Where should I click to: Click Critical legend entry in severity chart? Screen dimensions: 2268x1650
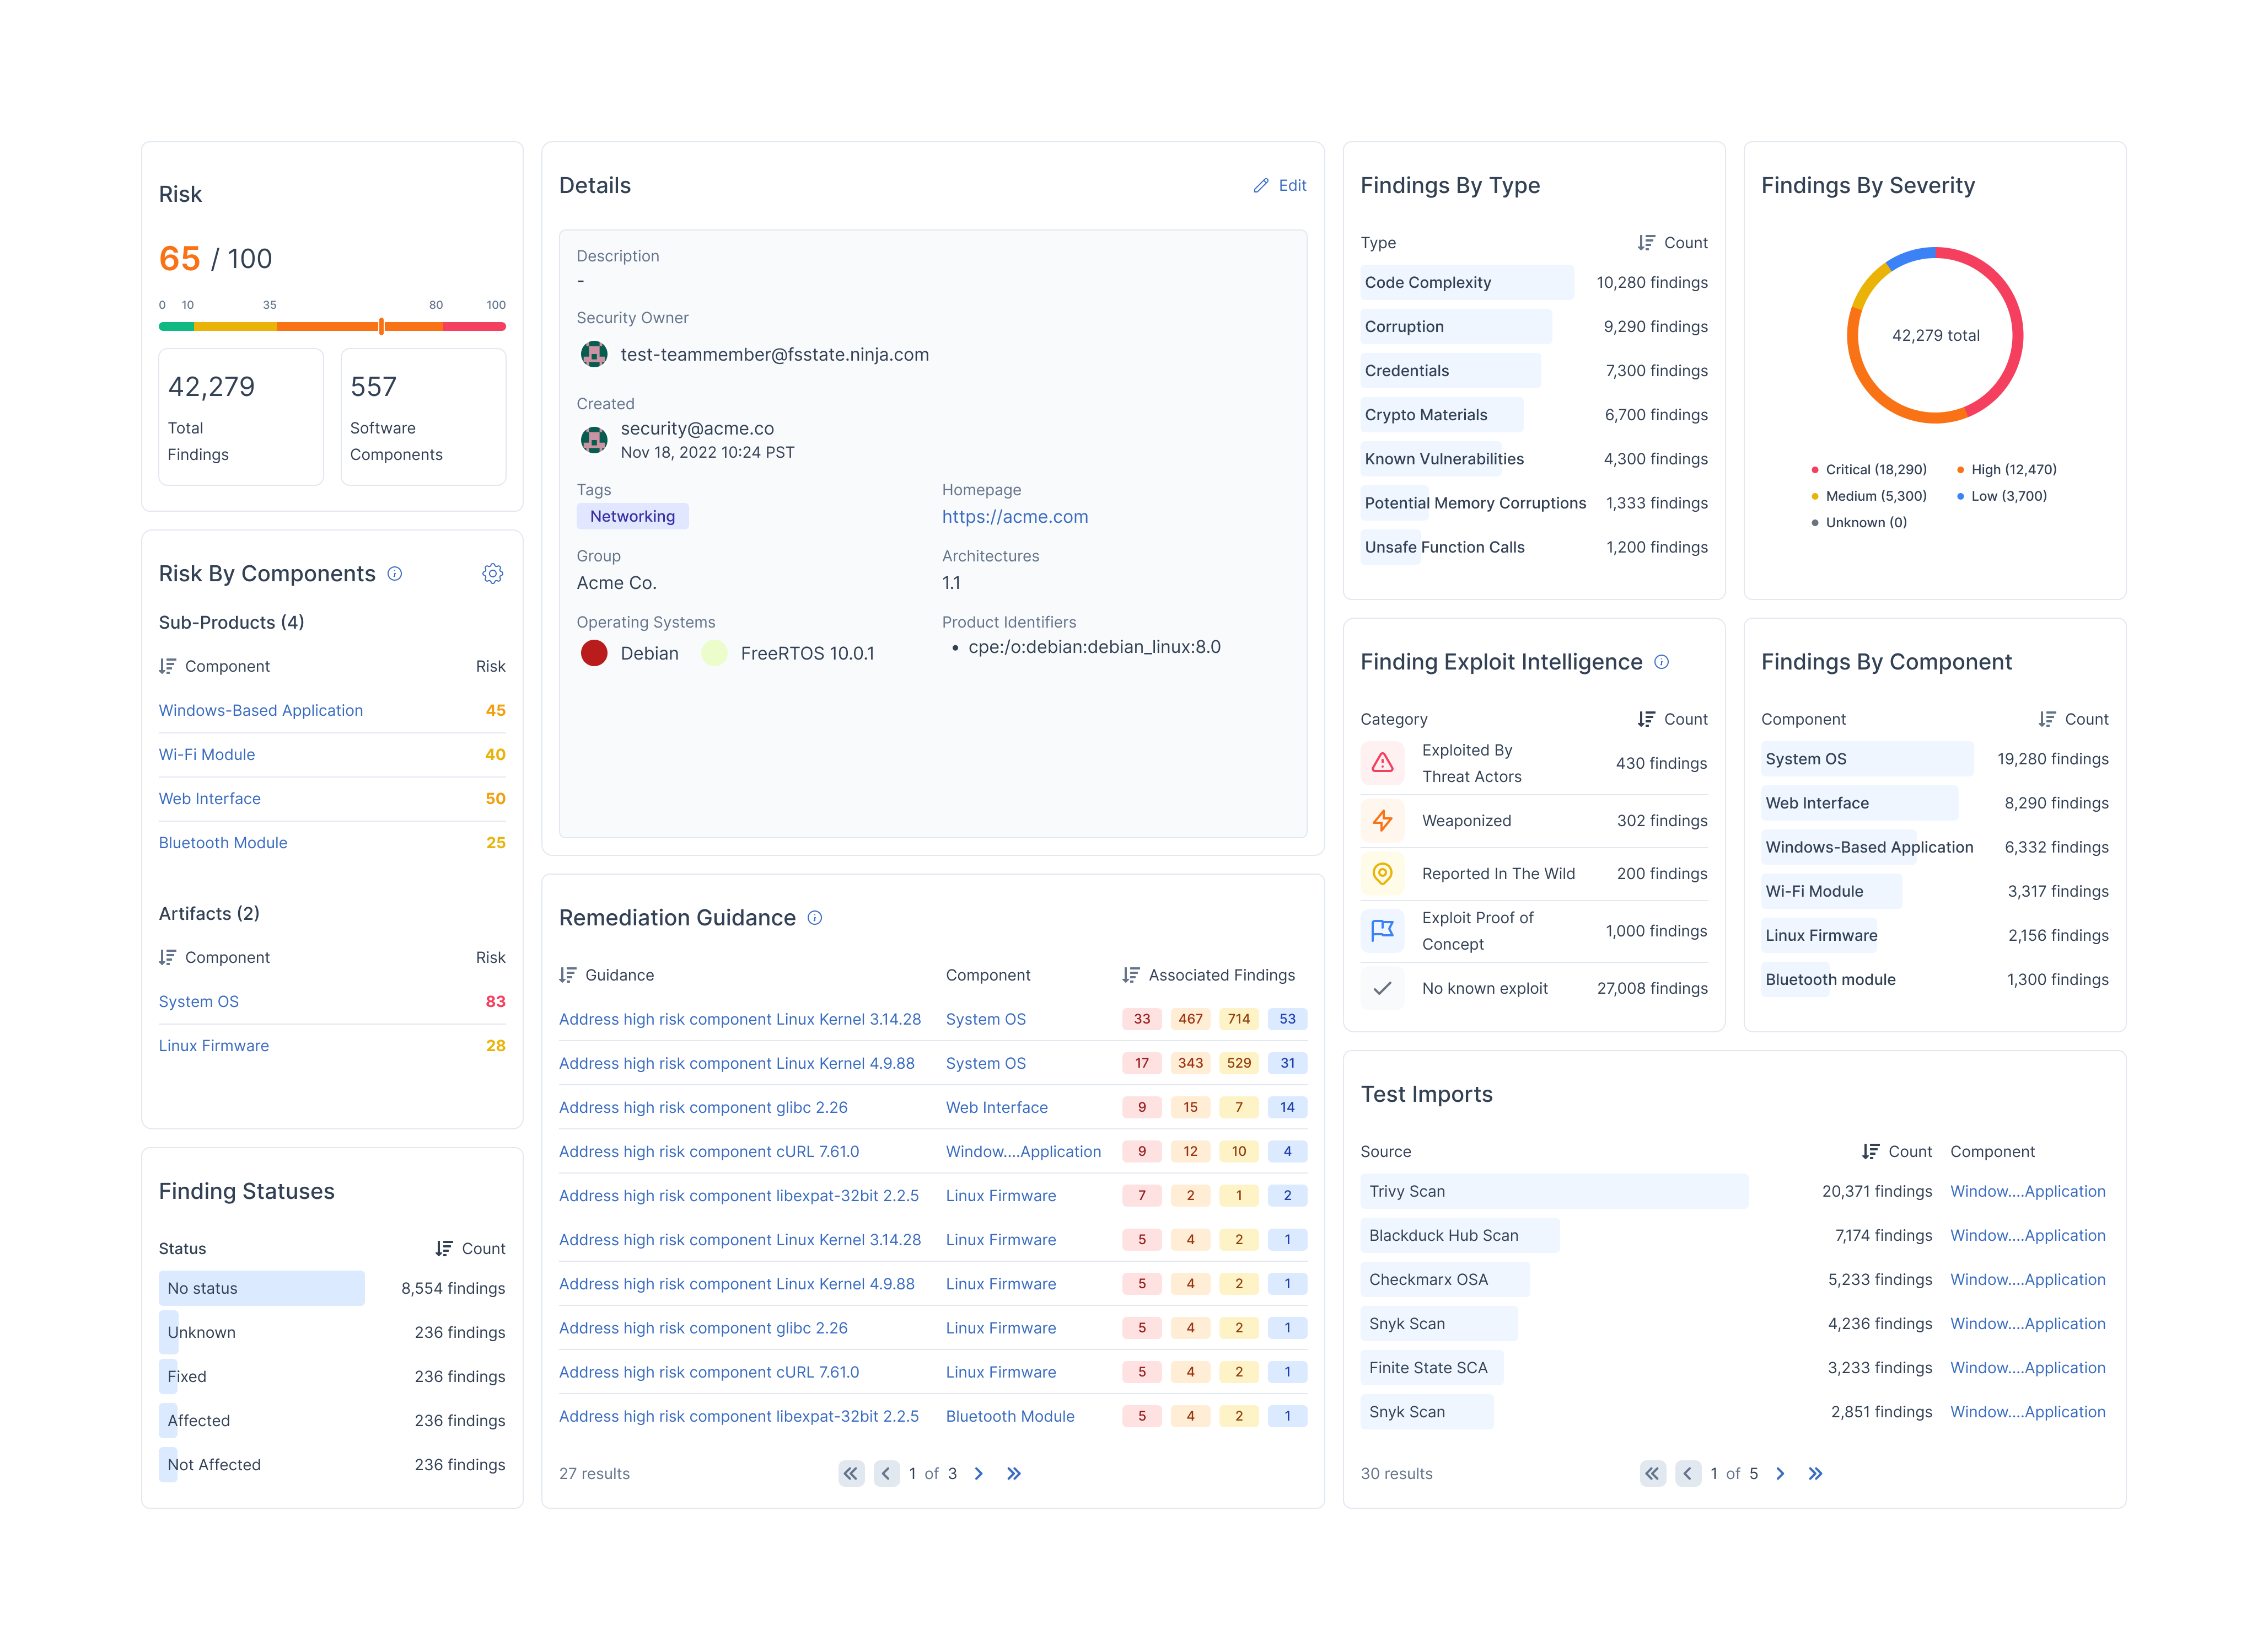(1868, 469)
